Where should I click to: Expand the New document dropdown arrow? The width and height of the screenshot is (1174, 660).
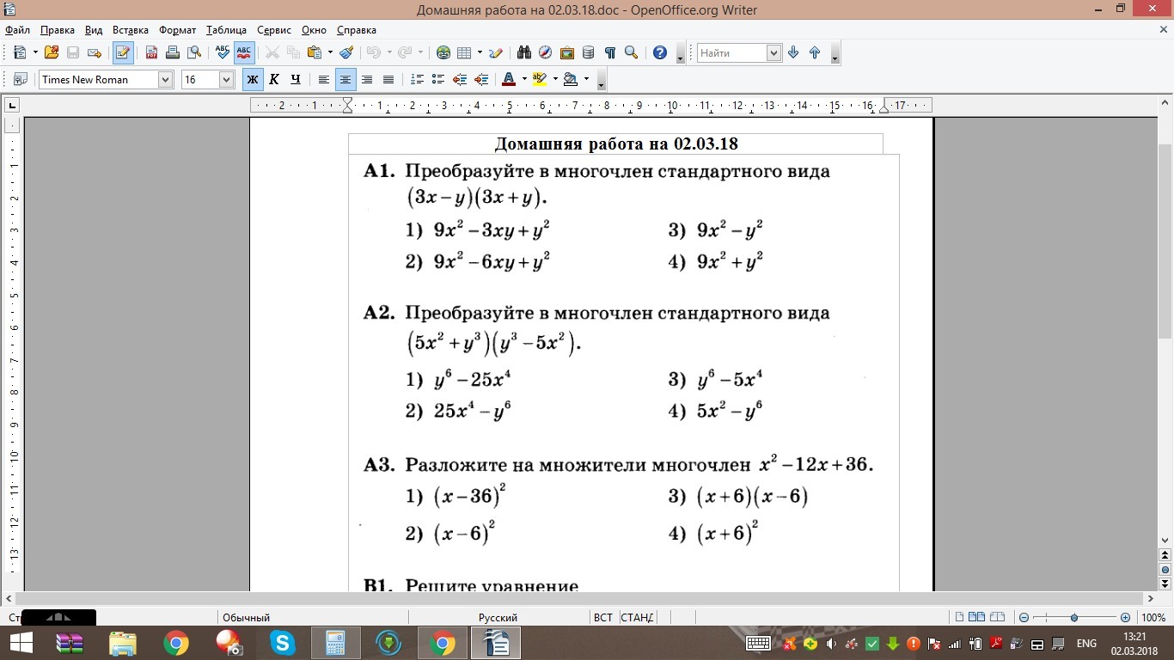pos(35,52)
